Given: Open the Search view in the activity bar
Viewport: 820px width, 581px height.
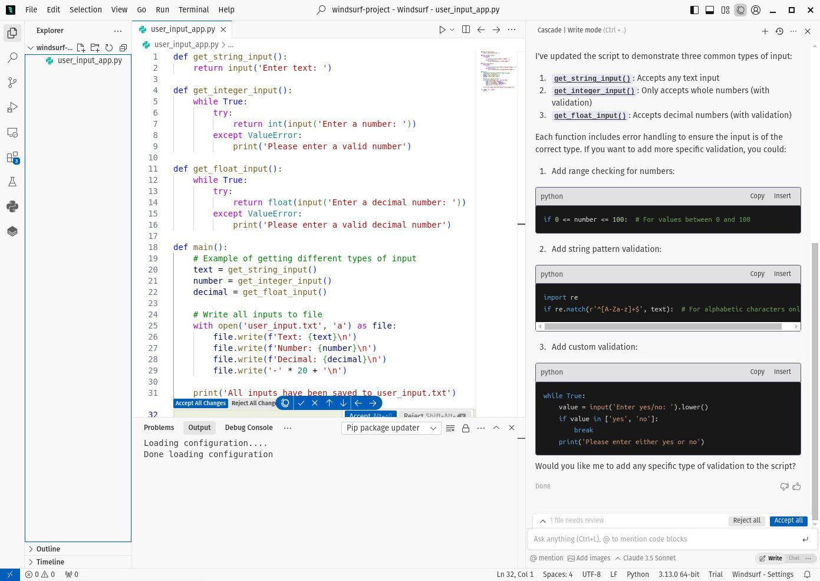Looking at the screenshot, I should coord(12,57).
